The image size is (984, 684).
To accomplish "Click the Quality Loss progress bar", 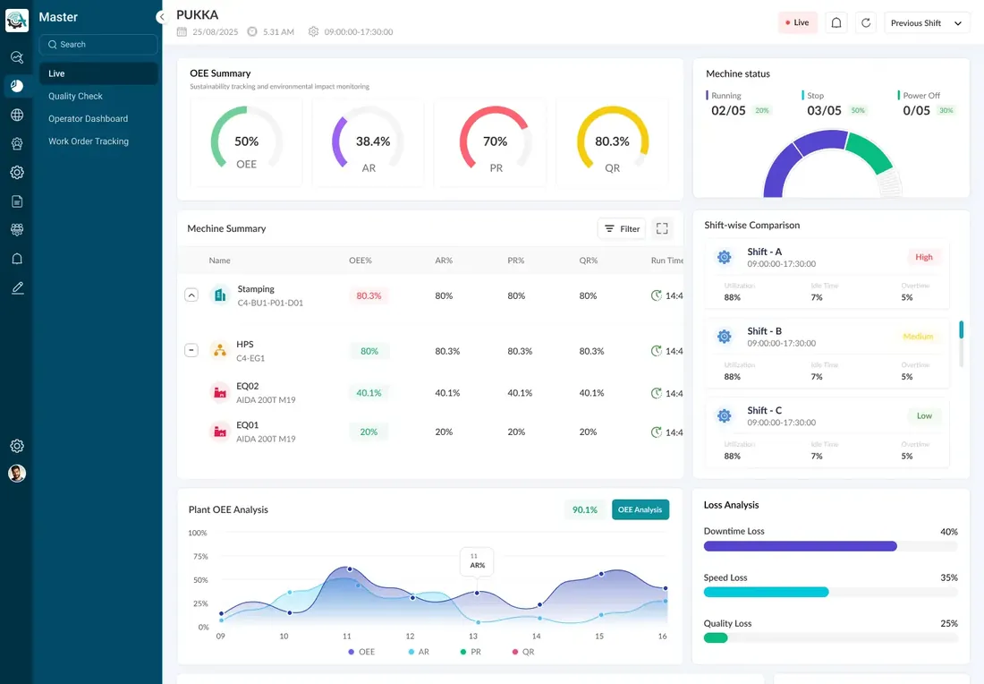I will tap(830, 638).
